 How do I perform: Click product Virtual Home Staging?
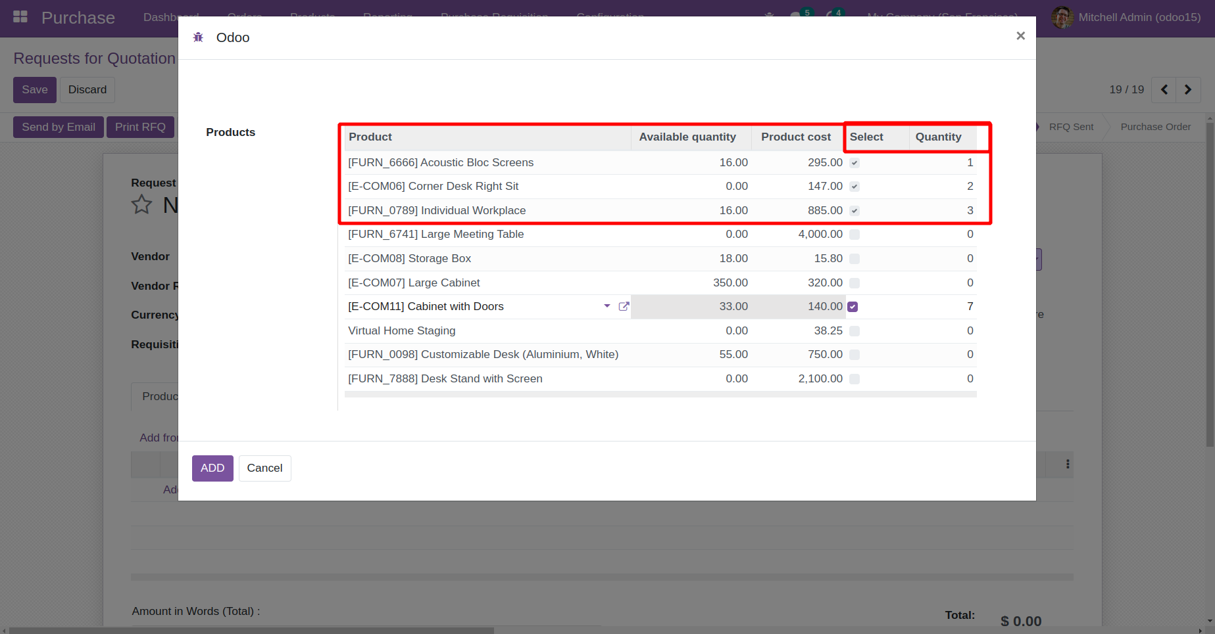[402, 331]
